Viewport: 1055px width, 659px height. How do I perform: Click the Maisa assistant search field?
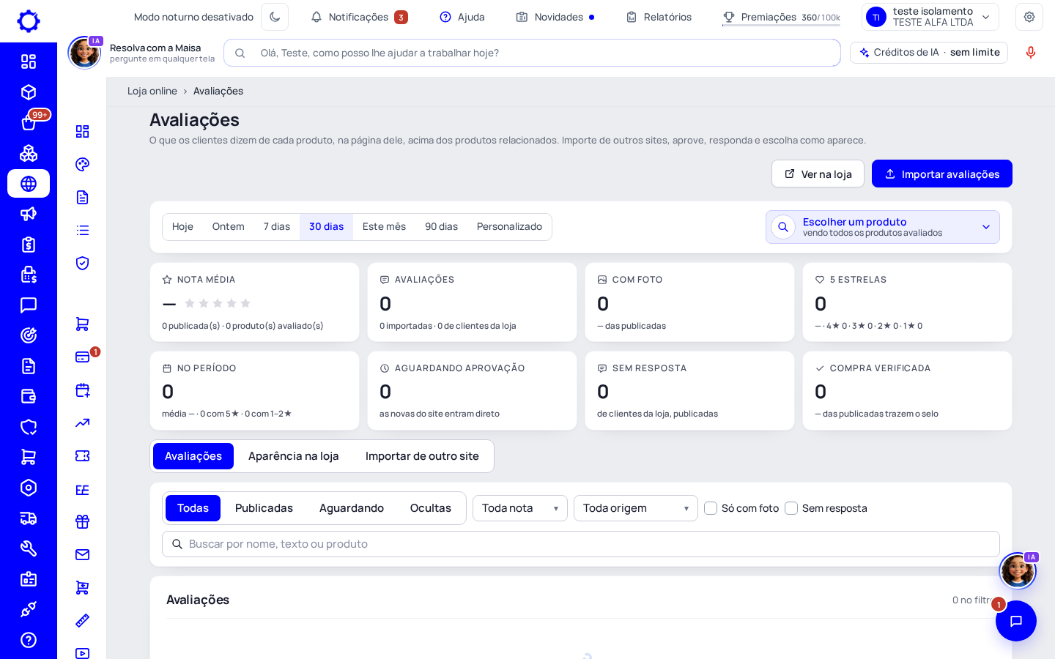tap(532, 53)
